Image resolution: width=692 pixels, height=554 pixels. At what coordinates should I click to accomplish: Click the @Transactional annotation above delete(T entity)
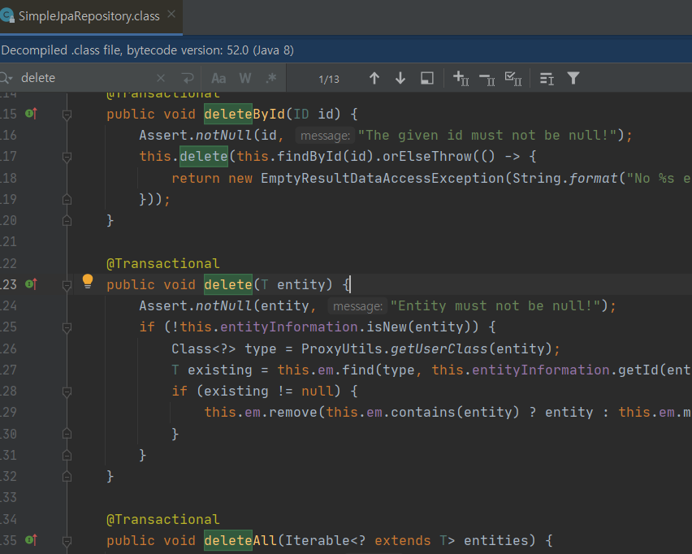[x=163, y=263]
